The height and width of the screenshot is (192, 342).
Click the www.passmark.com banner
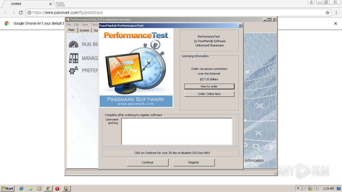coord(136,101)
